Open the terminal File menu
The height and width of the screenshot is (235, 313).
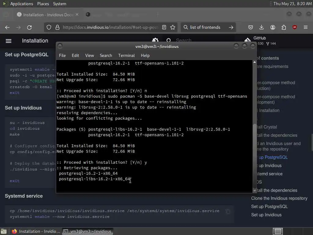(x=62, y=56)
